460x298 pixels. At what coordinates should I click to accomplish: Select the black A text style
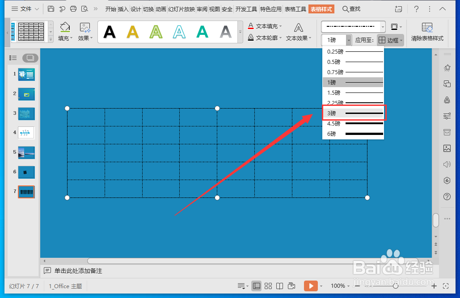[110, 32]
